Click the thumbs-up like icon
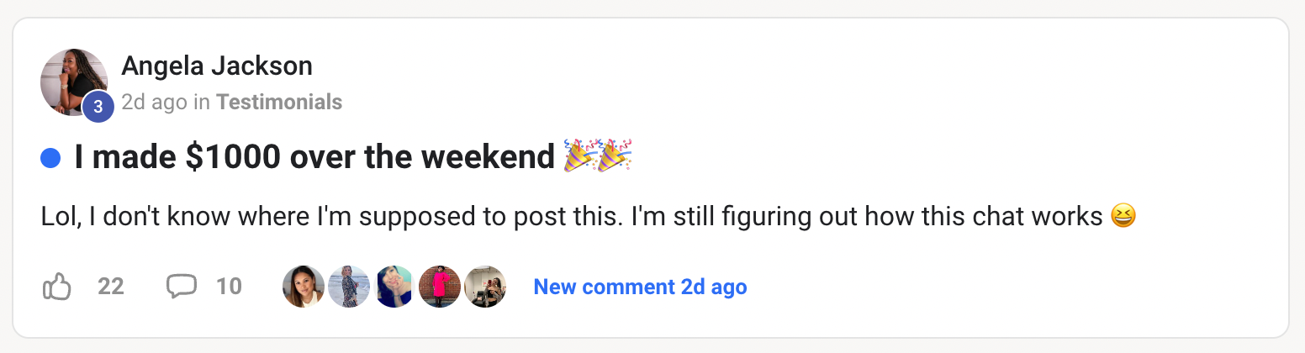 pos(56,287)
